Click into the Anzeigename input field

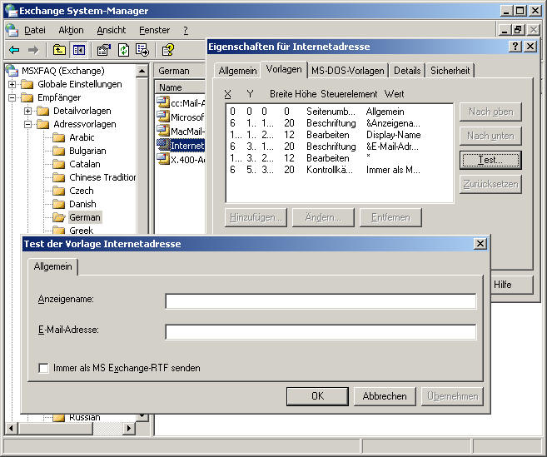tap(321, 301)
